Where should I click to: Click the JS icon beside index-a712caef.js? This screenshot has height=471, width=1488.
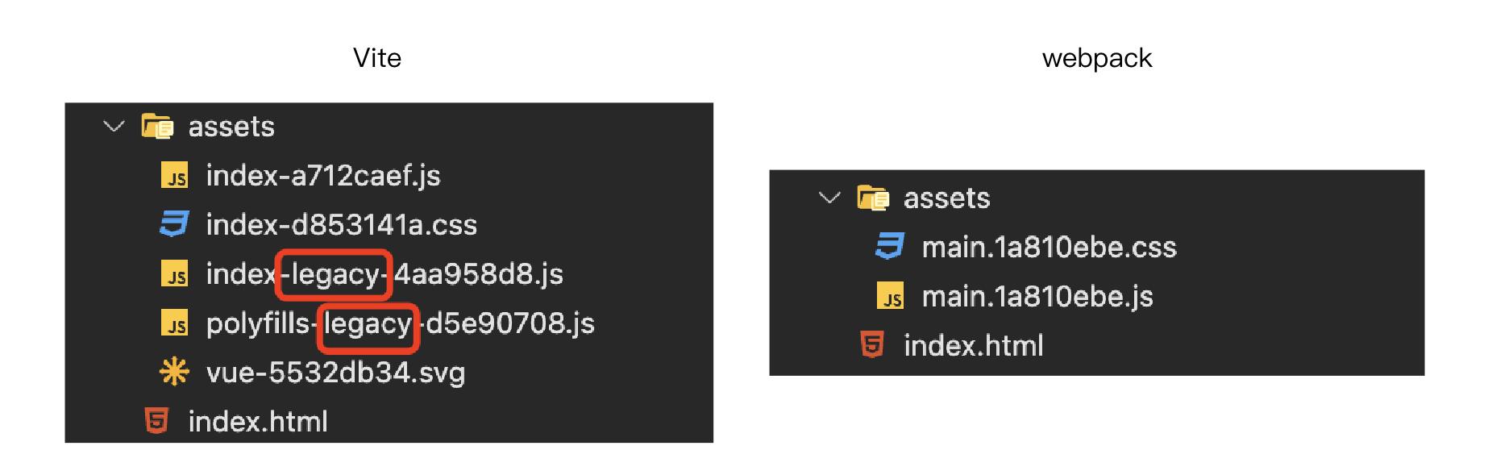pyautogui.click(x=175, y=176)
